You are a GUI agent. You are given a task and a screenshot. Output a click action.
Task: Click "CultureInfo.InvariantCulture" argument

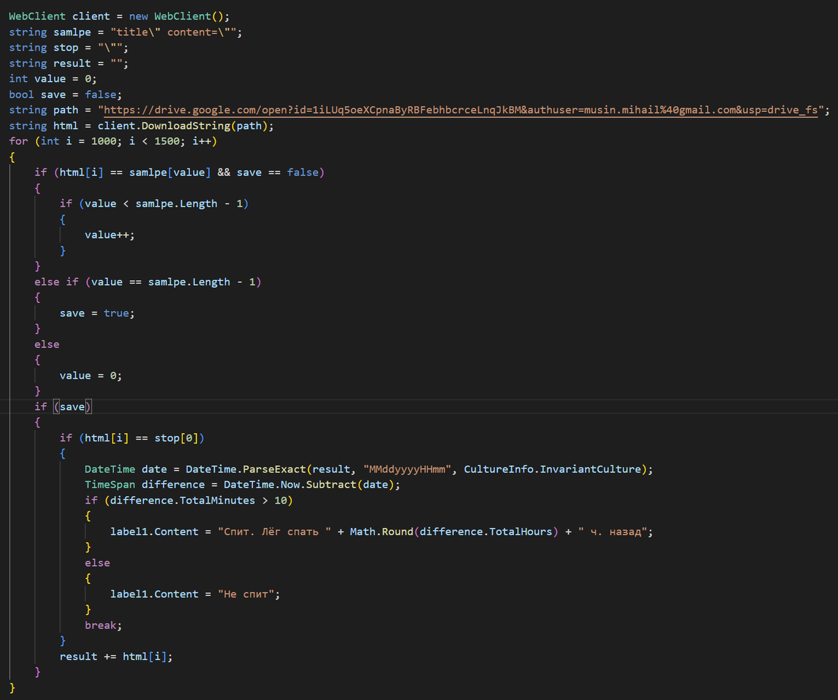click(x=552, y=469)
